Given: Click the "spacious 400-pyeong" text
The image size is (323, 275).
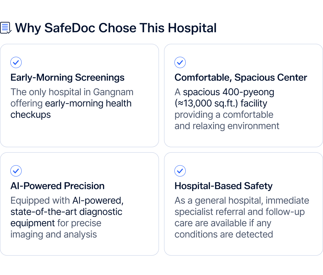Looking at the screenshot, I should click(228, 92).
